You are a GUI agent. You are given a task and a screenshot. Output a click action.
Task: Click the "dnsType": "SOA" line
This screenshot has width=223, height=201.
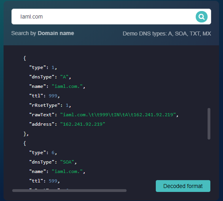pyautogui.click(x=53, y=162)
